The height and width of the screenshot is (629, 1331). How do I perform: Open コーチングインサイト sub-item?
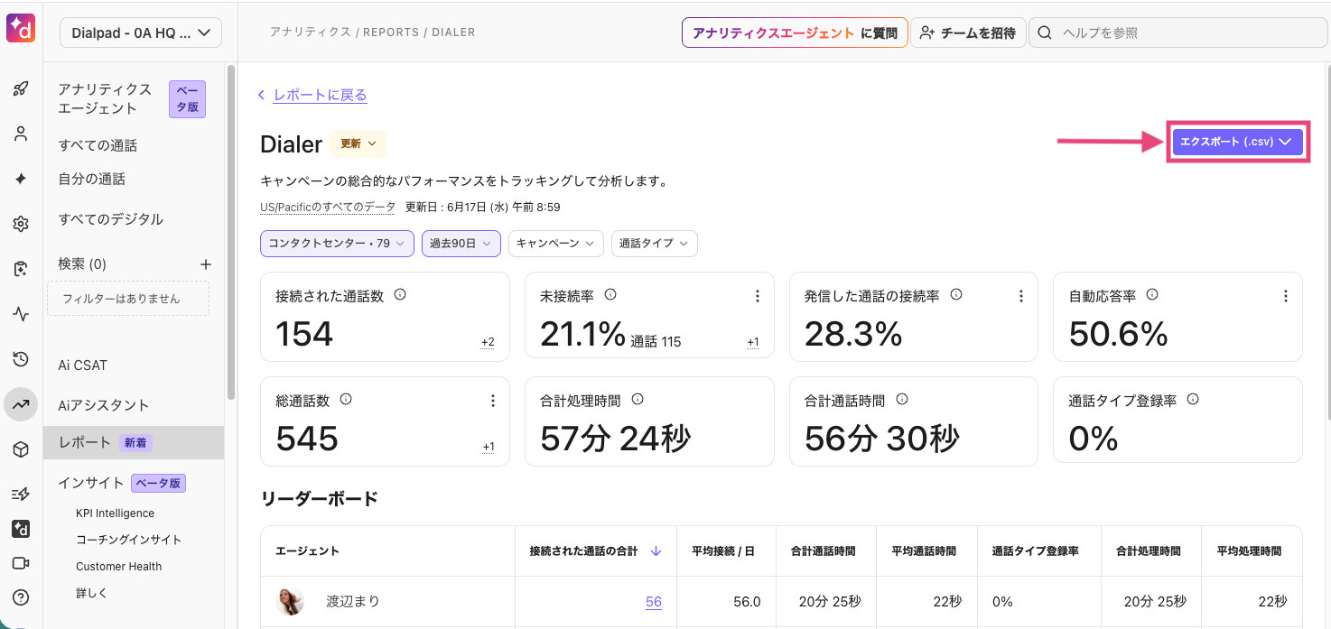pyautogui.click(x=128, y=540)
